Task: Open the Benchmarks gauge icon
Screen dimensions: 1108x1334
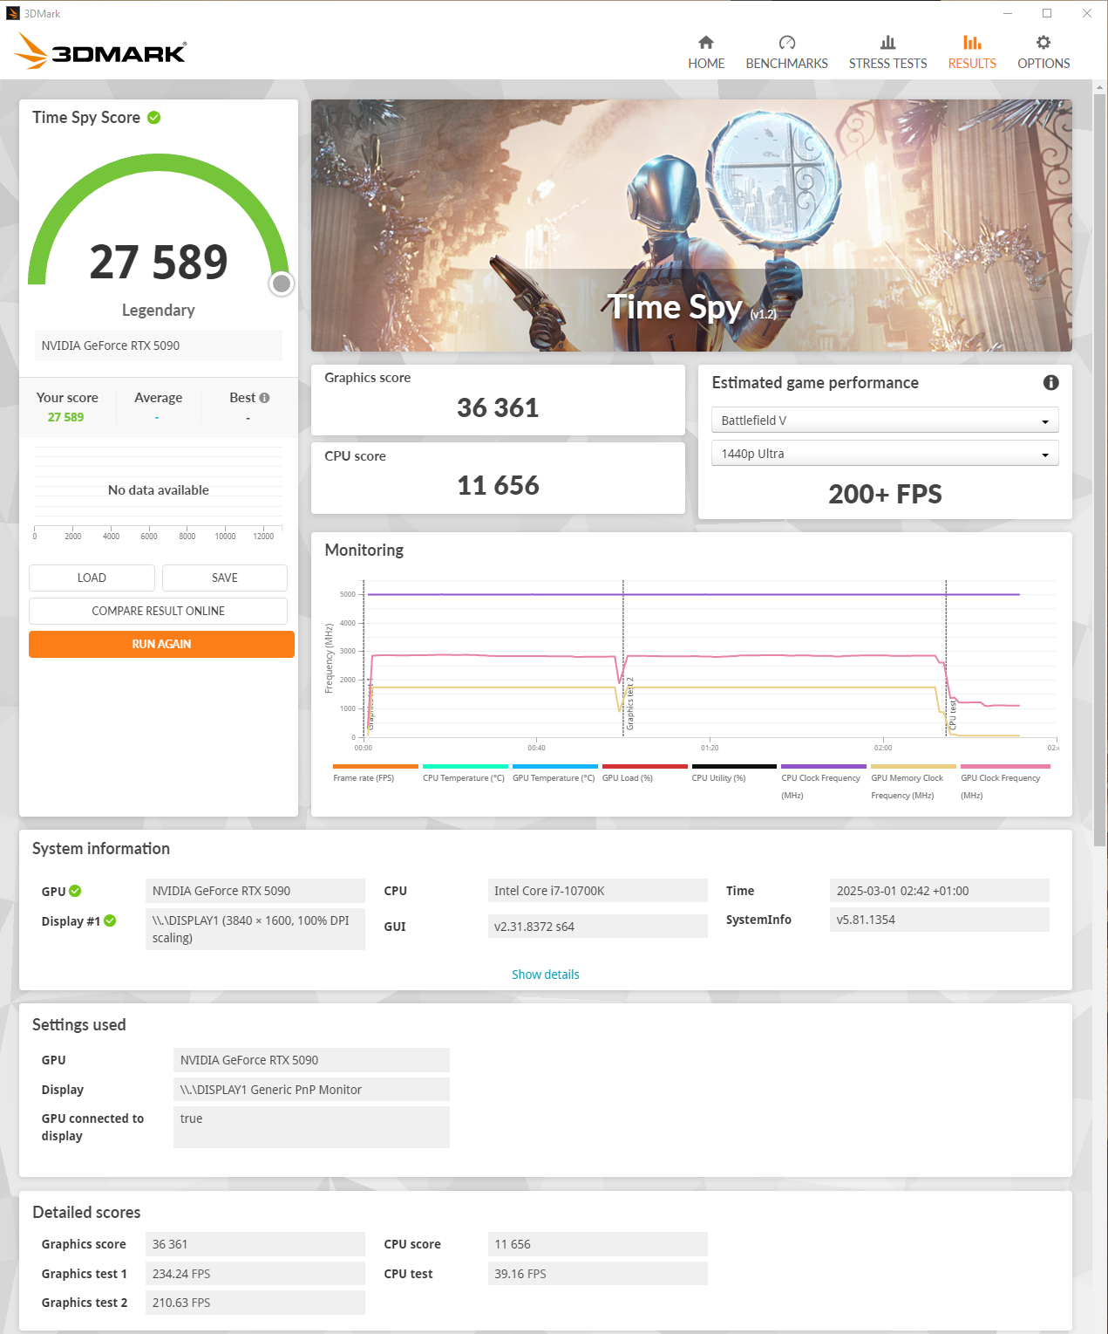Action: [786, 43]
